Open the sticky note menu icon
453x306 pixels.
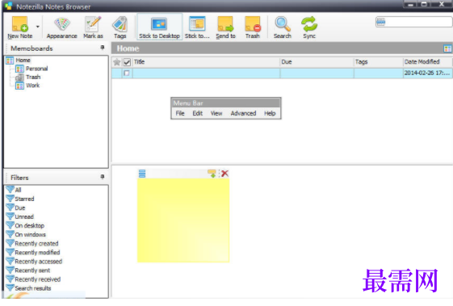click(142, 174)
